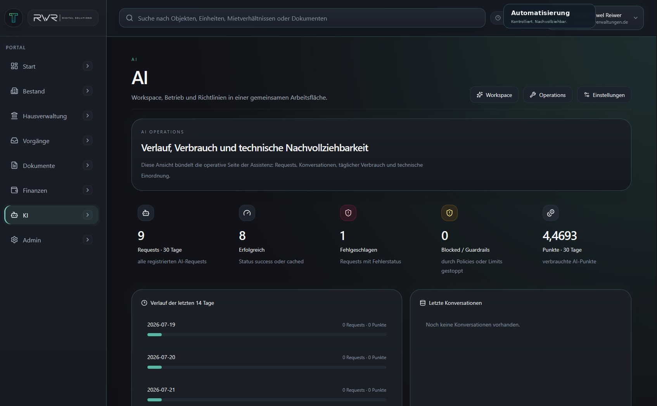Click the Bestand building icon
This screenshot has height=406, width=657.
click(x=14, y=91)
